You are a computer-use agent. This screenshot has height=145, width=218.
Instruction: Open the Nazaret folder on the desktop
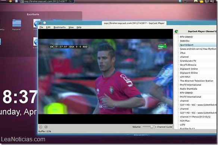tap(16, 25)
